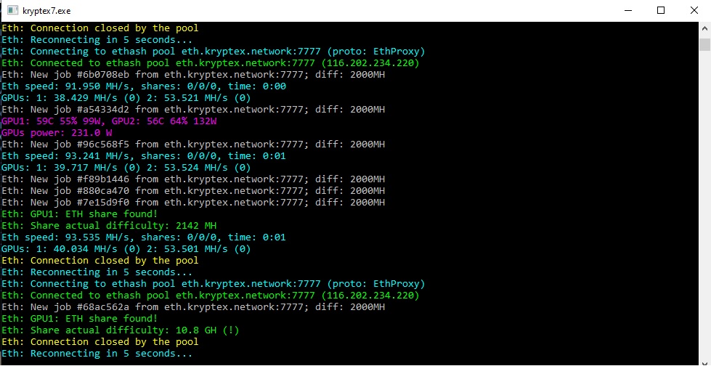The image size is (711, 366).
Task: Click line 'New job #880ca470'
Action: pos(193,191)
